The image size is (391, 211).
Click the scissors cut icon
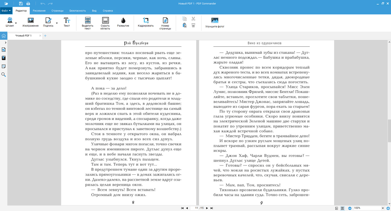(193, 19)
